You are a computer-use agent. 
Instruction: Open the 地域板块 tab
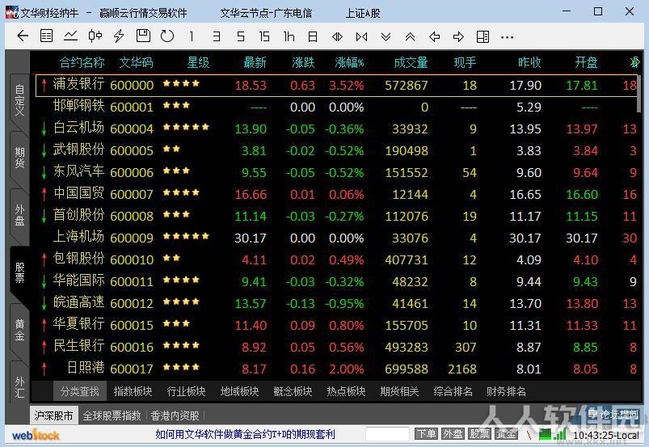point(240,391)
